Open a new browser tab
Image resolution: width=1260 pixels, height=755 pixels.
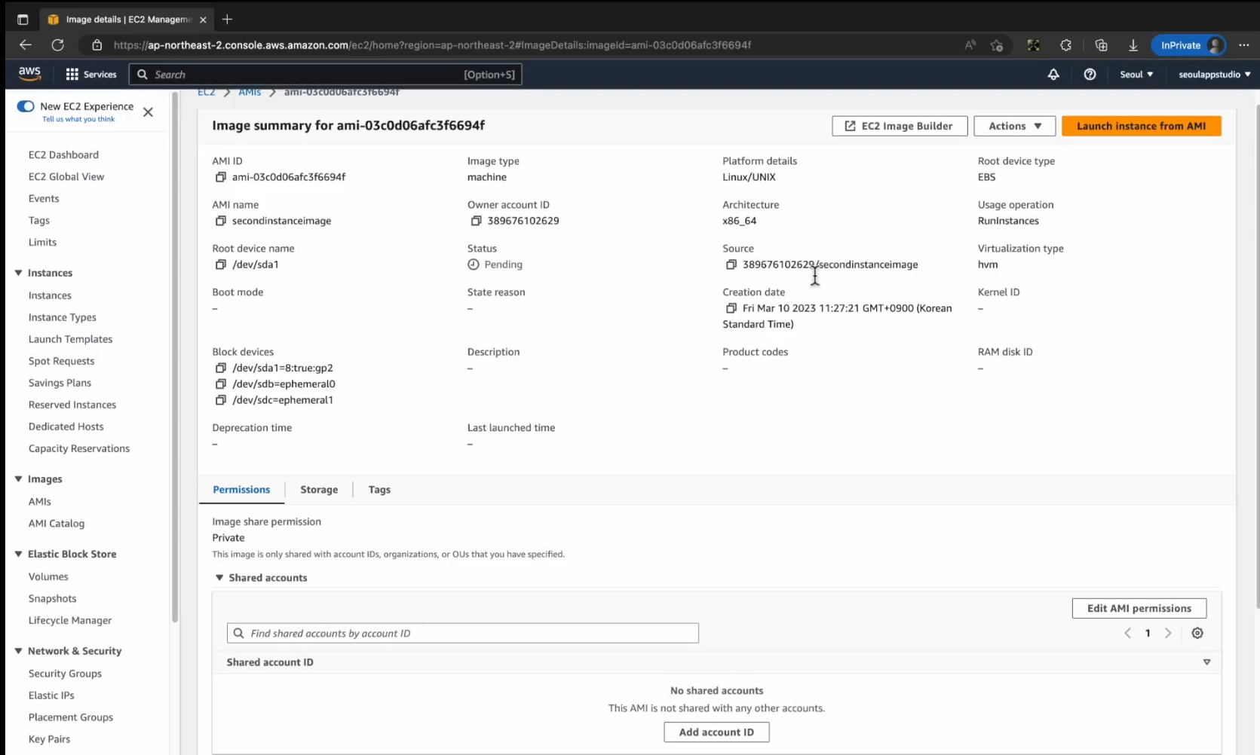[x=227, y=19]
